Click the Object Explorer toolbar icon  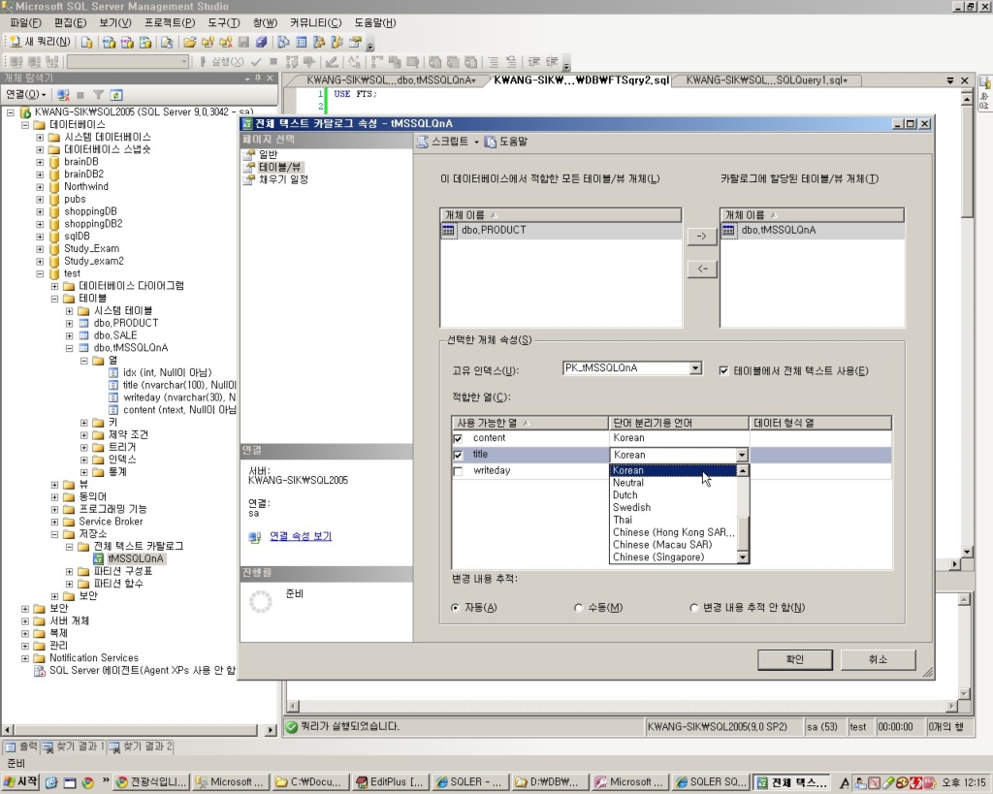coord(319,43)
